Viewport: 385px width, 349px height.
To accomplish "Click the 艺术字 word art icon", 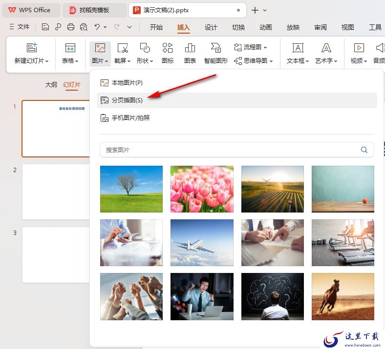I will [326, 48].
